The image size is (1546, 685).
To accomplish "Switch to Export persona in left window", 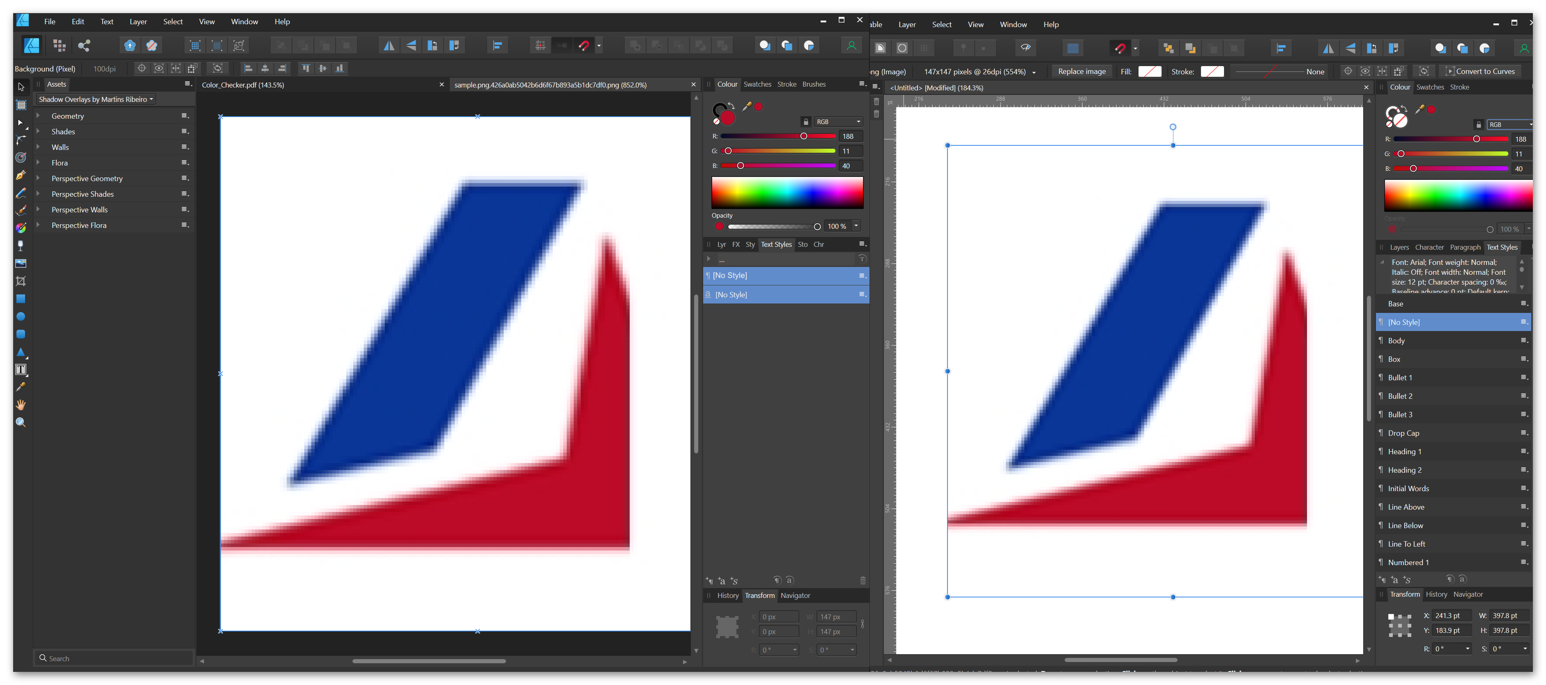I will [x=84, y=45].
